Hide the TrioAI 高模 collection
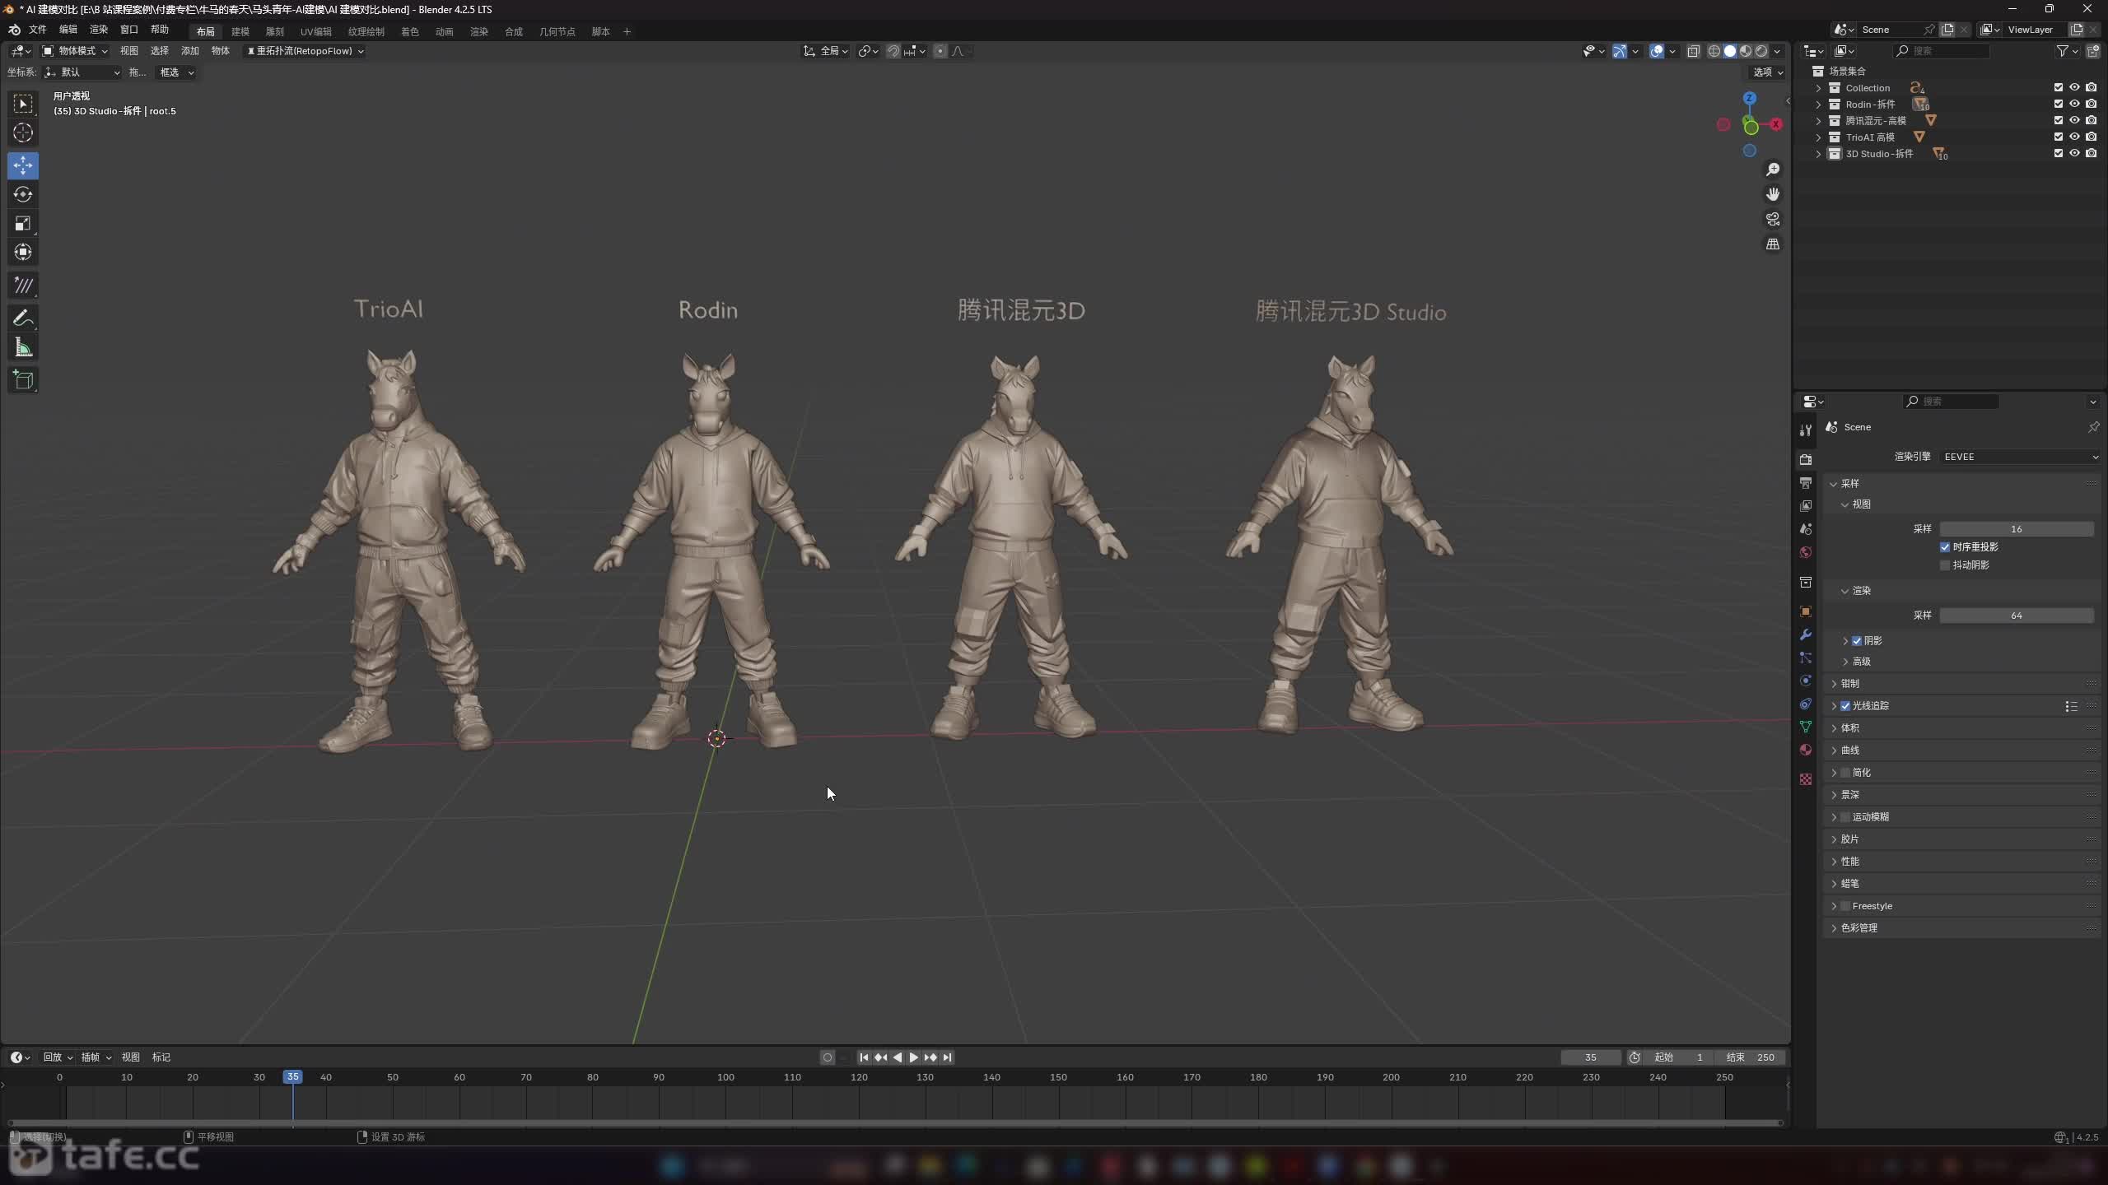 (x=2074, y=137)
